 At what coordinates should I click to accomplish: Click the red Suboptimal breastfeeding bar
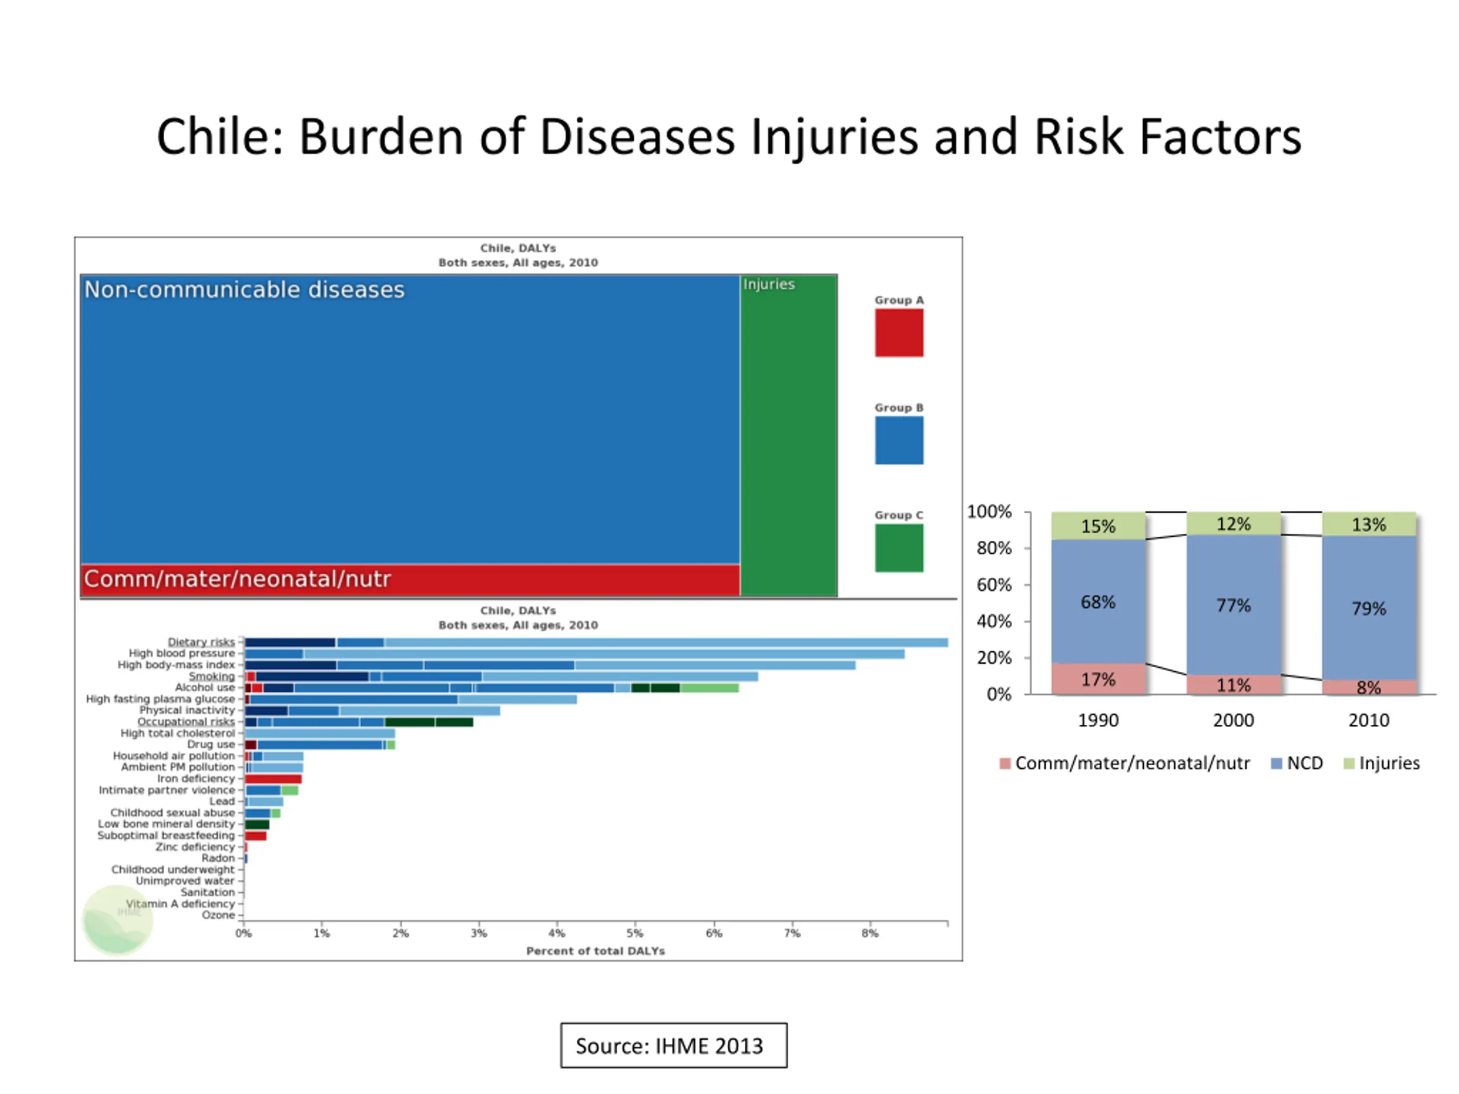tap(256, 835)
